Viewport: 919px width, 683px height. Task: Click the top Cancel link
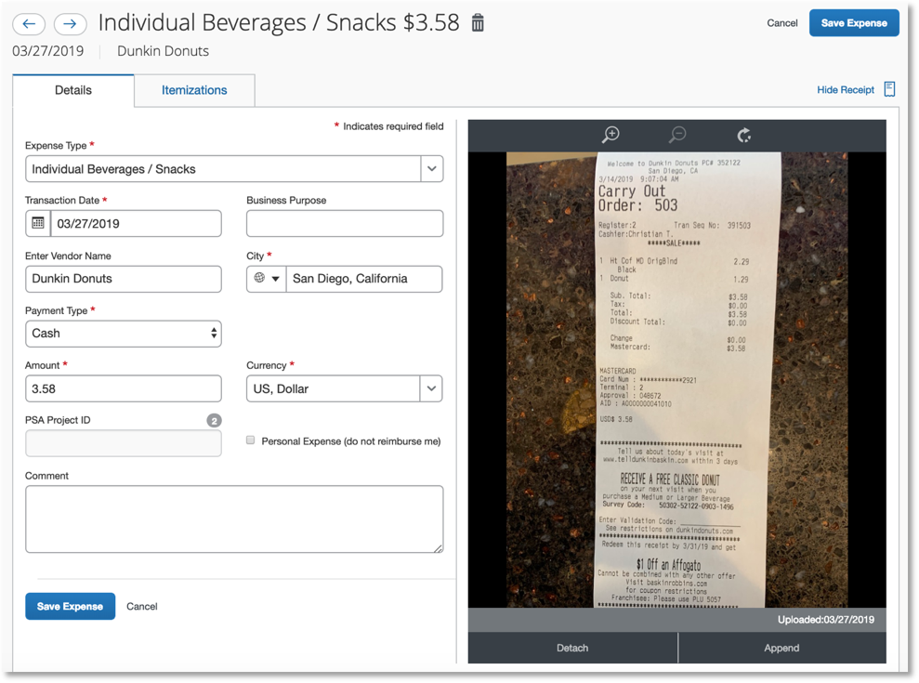click(781, 23)
